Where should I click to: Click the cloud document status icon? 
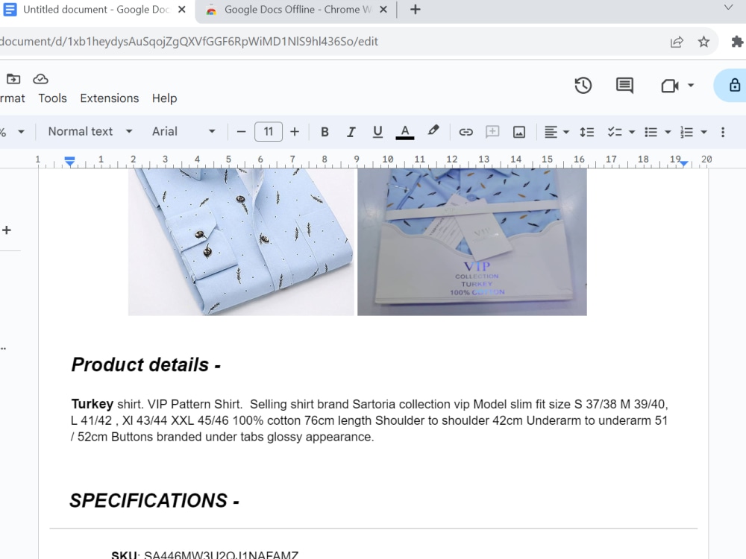[40, 78]
